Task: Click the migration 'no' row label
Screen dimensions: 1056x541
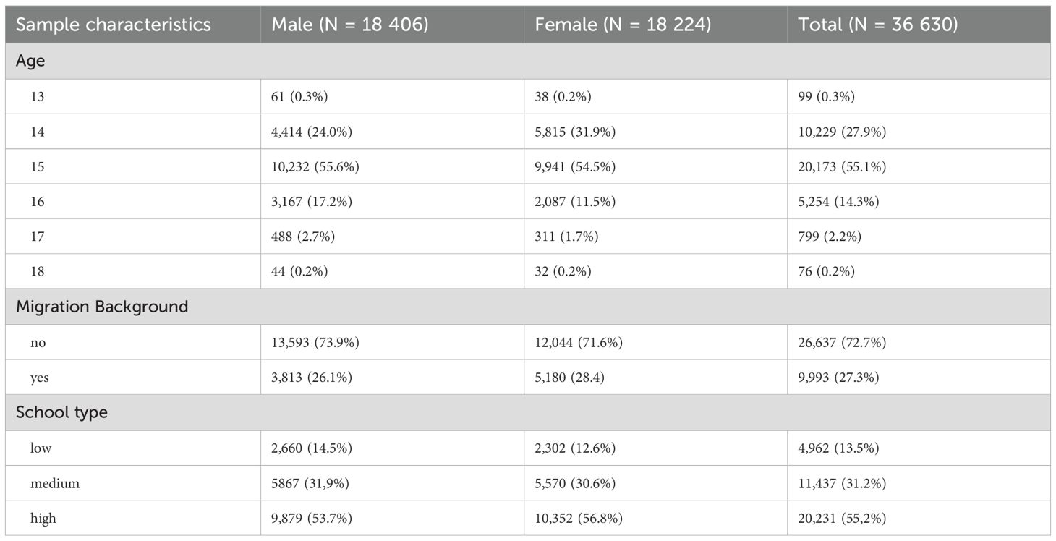Action: pos(38,342)
